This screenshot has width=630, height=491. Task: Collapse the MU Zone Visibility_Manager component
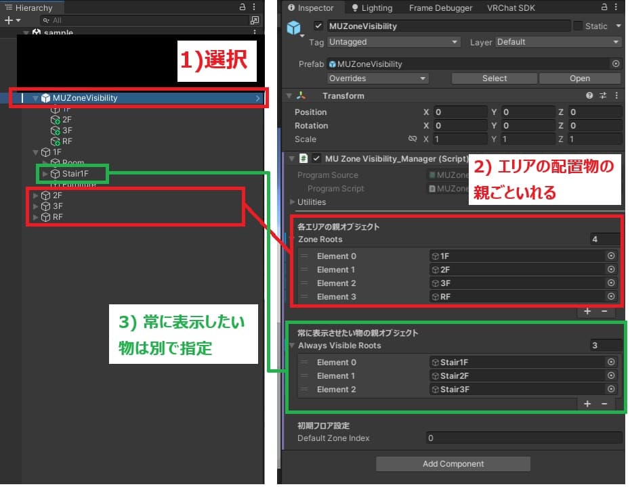point(292,159)
